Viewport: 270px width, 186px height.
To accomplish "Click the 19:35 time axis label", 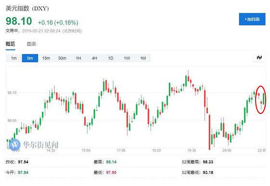I will click(x=192, y=150).
